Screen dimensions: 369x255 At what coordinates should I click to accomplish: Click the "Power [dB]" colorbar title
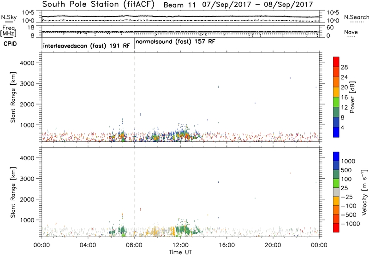[x=352, y=97]
